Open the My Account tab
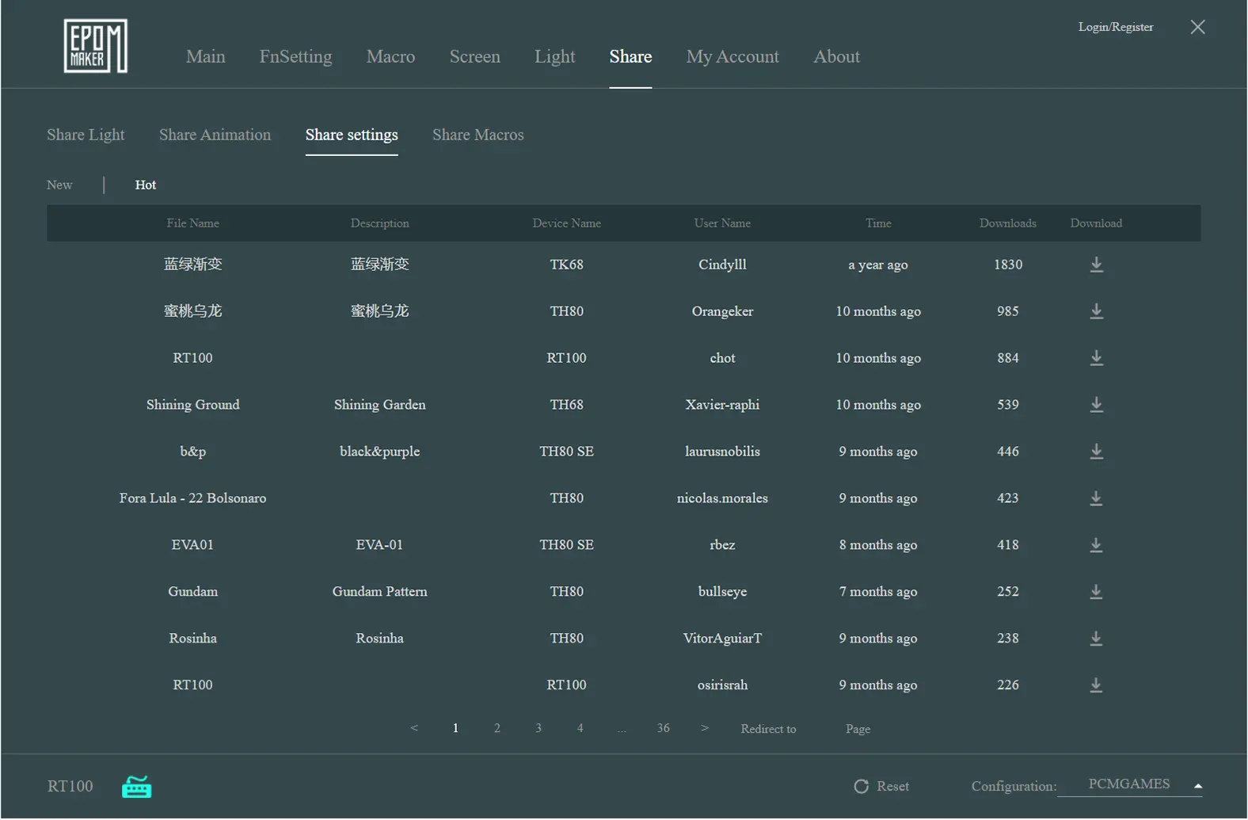1248x820 pixels. [732, 56]
